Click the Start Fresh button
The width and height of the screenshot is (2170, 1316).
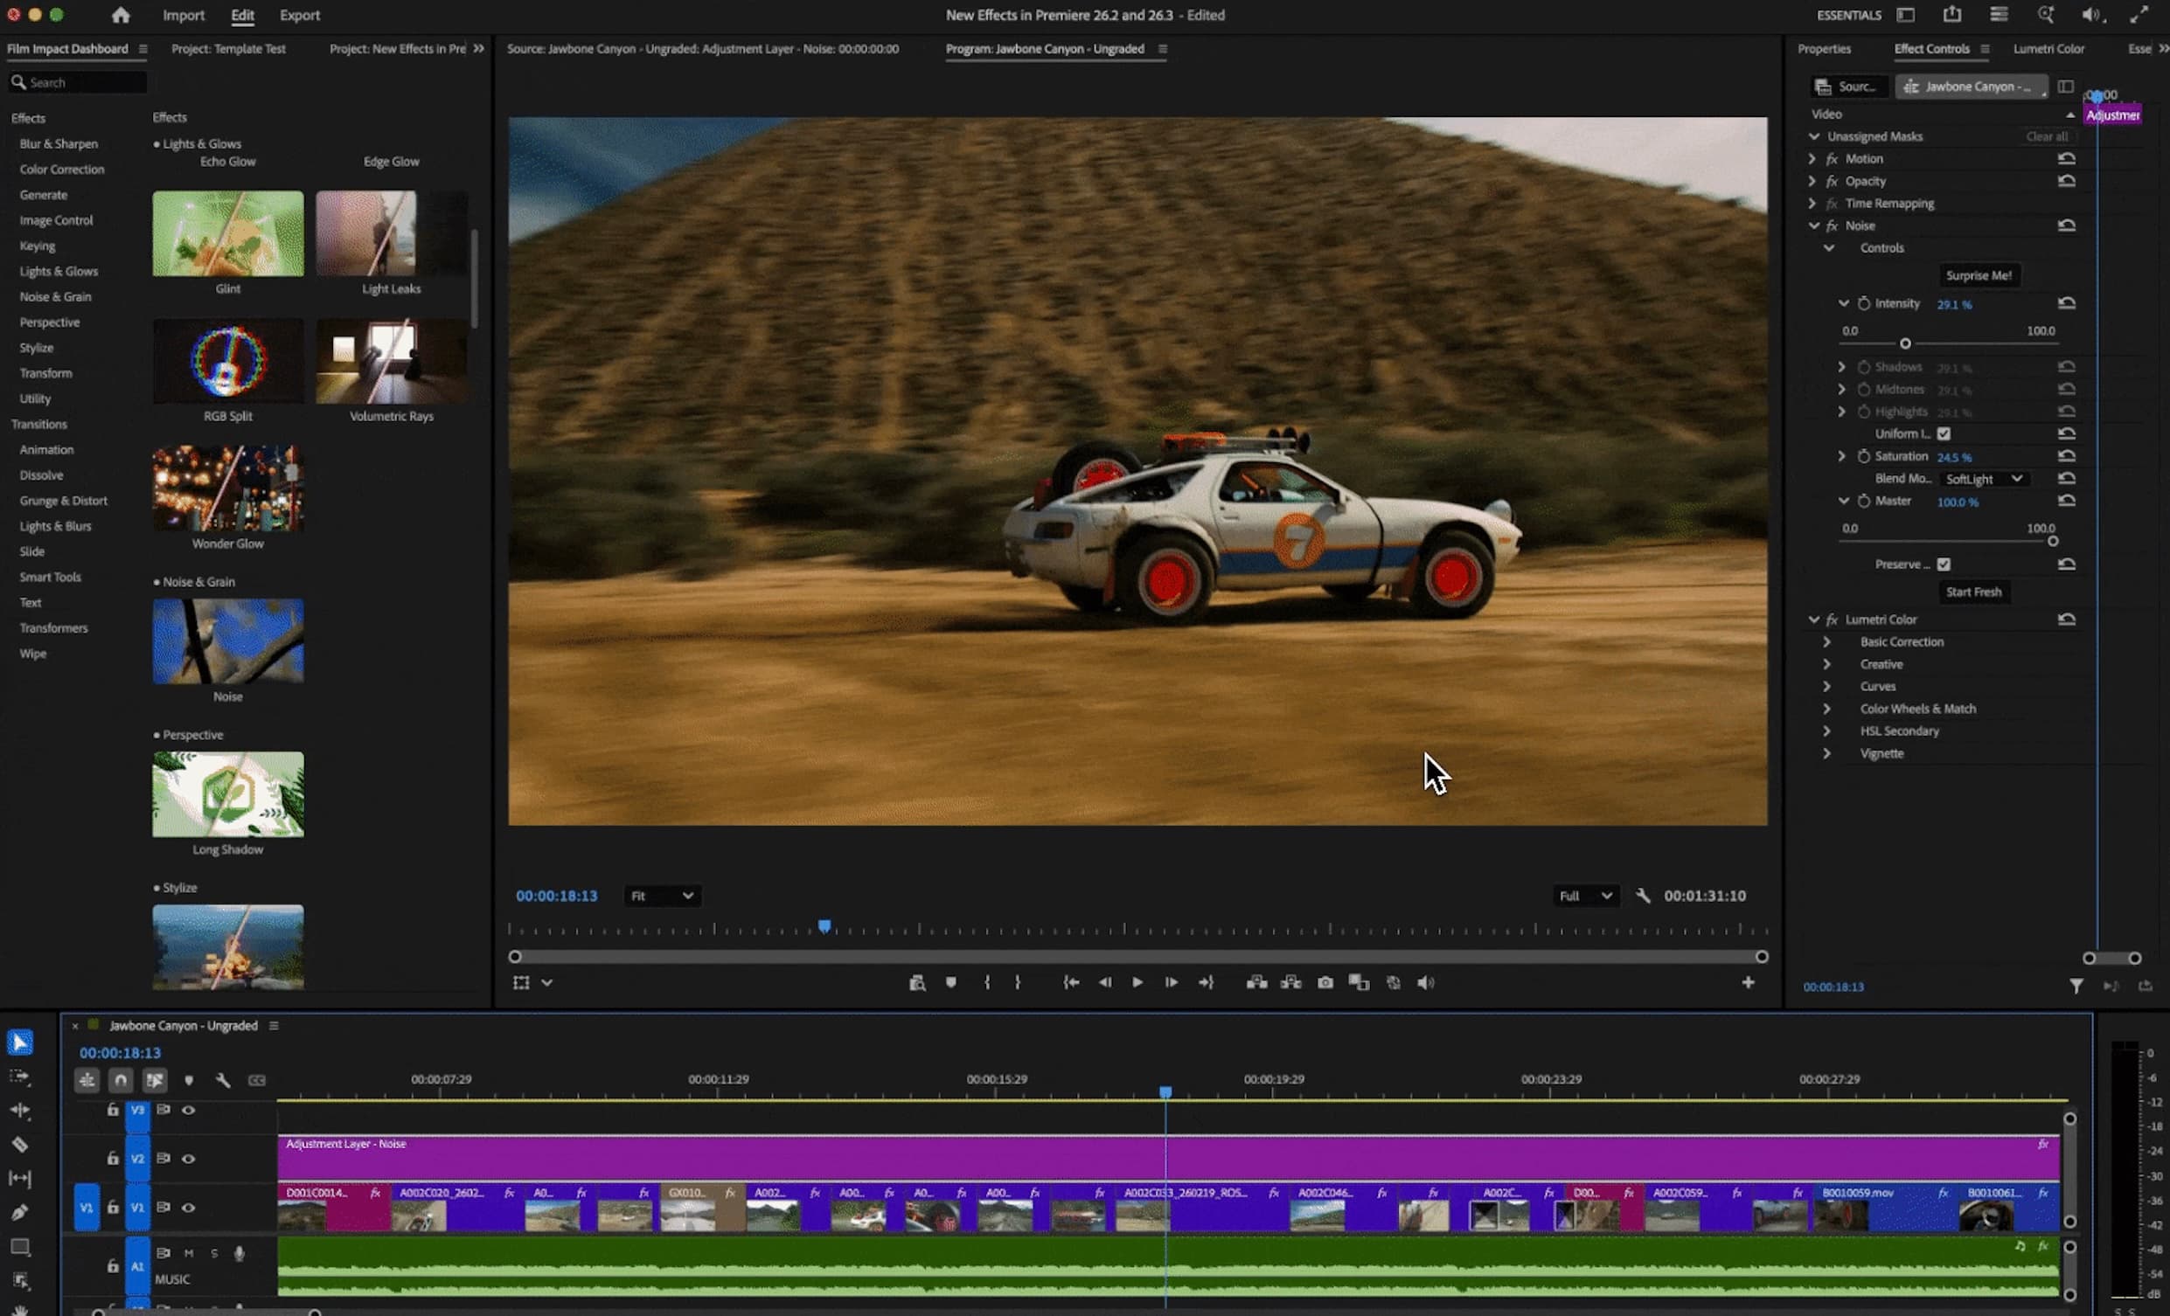click(1973, 592)
